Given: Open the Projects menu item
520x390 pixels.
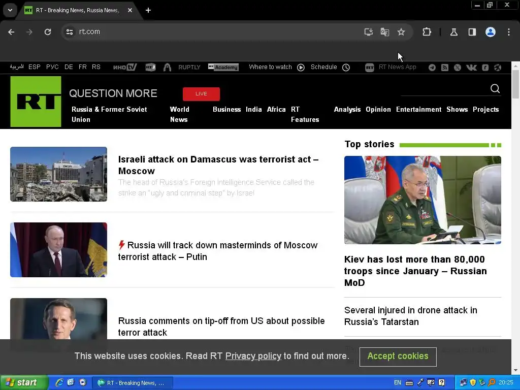Looking at the screenshot, I should [486, 110].
